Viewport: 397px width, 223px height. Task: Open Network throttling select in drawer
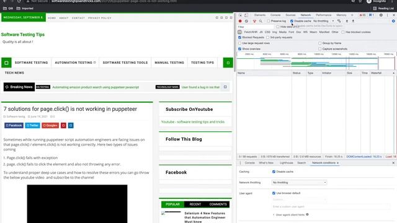tap(299, 183)
